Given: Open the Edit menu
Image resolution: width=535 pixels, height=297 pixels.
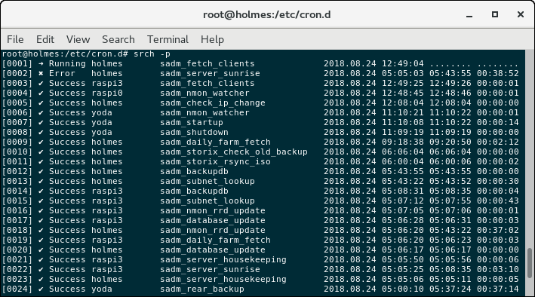Looking at the screenshot, I should pyautogui.click(x=45, y=39).
